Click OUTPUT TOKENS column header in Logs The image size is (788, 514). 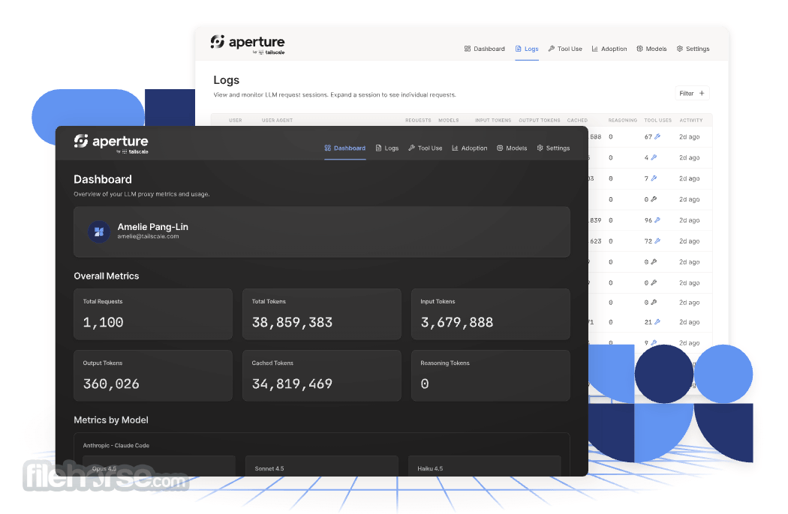click(540, 121)
